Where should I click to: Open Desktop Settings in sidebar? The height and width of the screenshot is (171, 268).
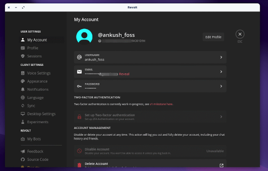pyautogui.click(x=42, y=114)
